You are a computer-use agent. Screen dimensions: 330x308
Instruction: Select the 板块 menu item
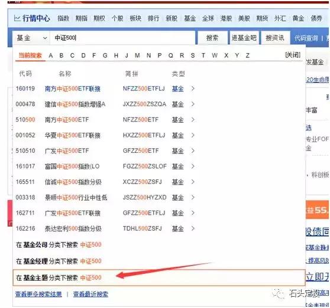(x=135, y=18)
